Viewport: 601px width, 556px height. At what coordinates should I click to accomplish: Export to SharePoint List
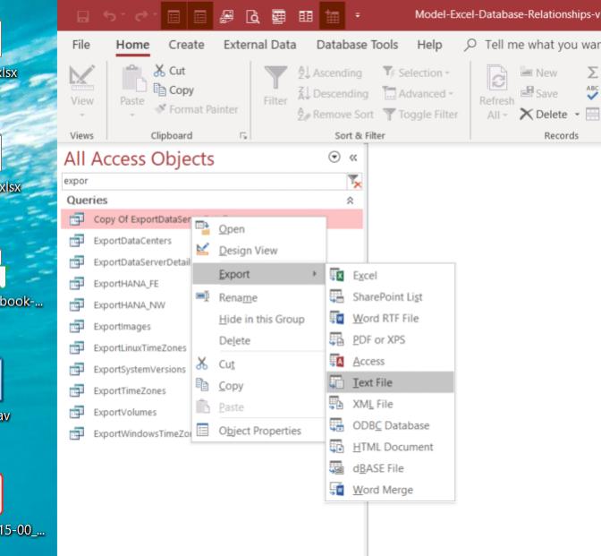tap(390, 297)
